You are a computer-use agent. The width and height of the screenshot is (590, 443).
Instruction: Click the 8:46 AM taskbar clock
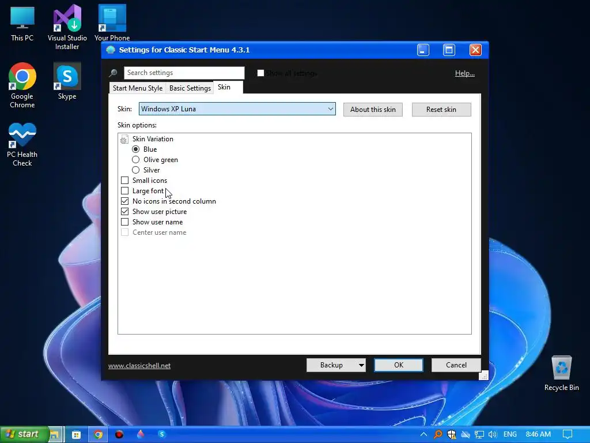point(538,434)
